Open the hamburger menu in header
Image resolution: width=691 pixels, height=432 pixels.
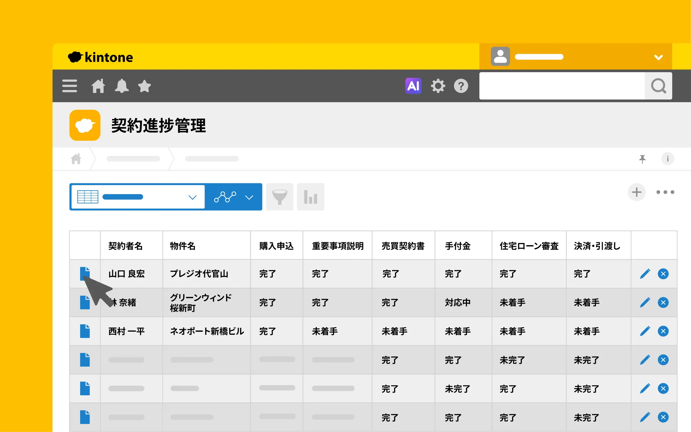tap(70, 86)
